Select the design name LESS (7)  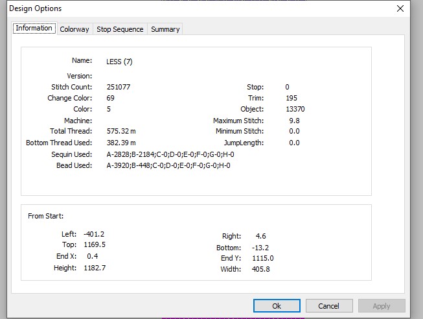[x=119, y=62]
